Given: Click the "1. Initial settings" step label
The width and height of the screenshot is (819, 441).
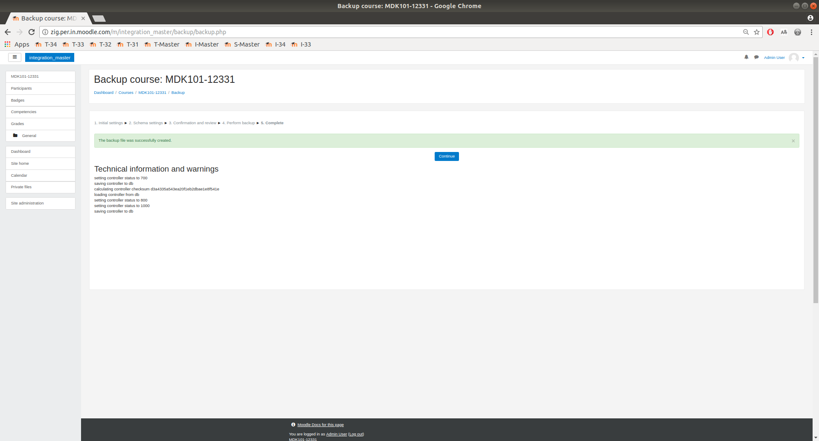Looking at the screenshot, I should click(108, 123).
